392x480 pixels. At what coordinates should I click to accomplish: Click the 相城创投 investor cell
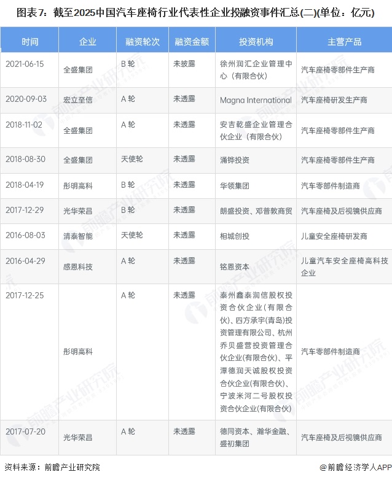click(235, 236)
